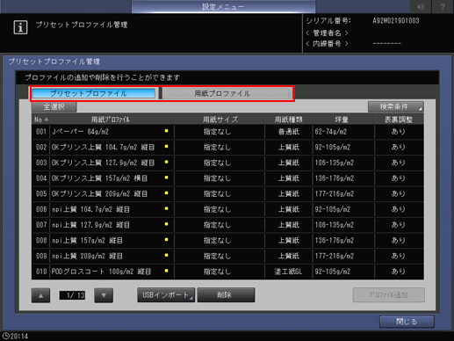Click the 削除 button

pyautogui.click(x=226, y=295)
